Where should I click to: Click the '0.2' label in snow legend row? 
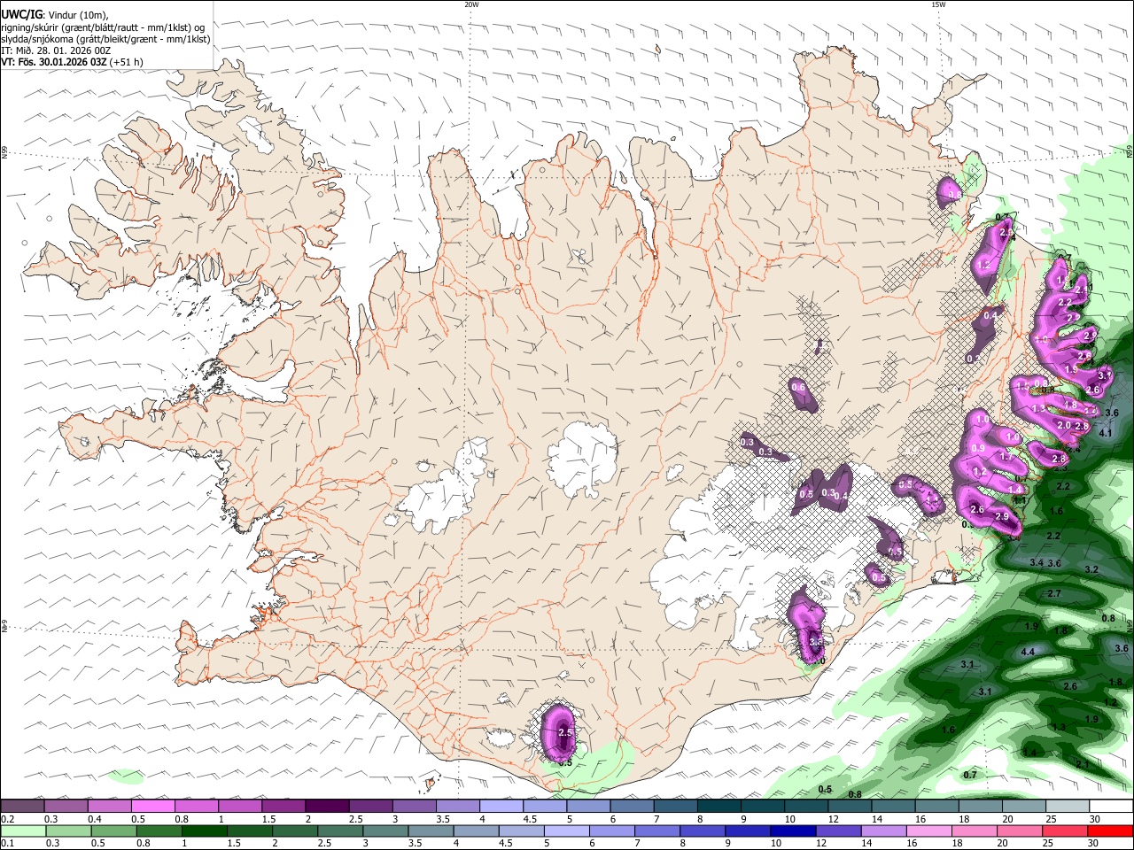8,819
